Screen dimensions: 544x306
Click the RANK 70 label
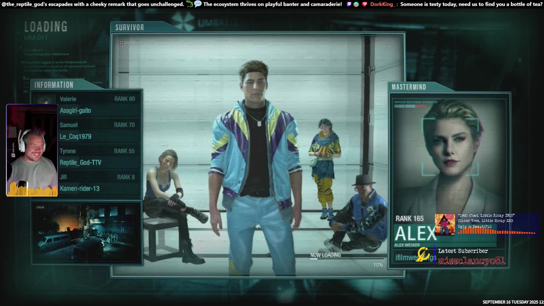click(x=125, y=125)
